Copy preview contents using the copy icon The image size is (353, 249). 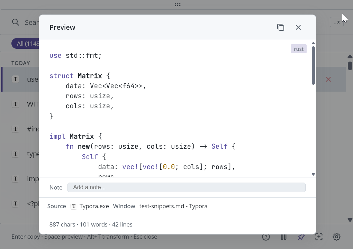(281, 27)
